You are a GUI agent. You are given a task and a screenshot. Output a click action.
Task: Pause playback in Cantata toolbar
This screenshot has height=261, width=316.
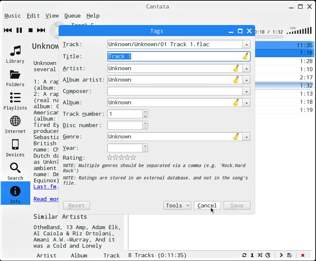point(19,30)
